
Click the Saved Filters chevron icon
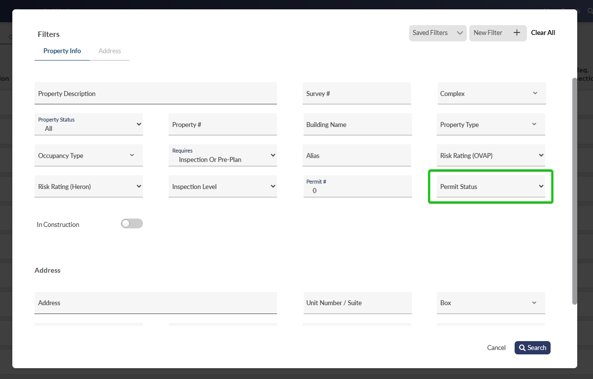pos(459,33)
